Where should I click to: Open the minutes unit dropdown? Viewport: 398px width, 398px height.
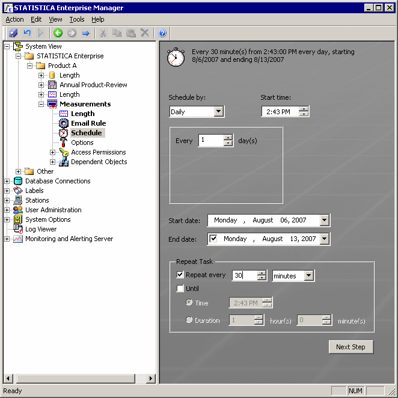click(x=309, y=276)
